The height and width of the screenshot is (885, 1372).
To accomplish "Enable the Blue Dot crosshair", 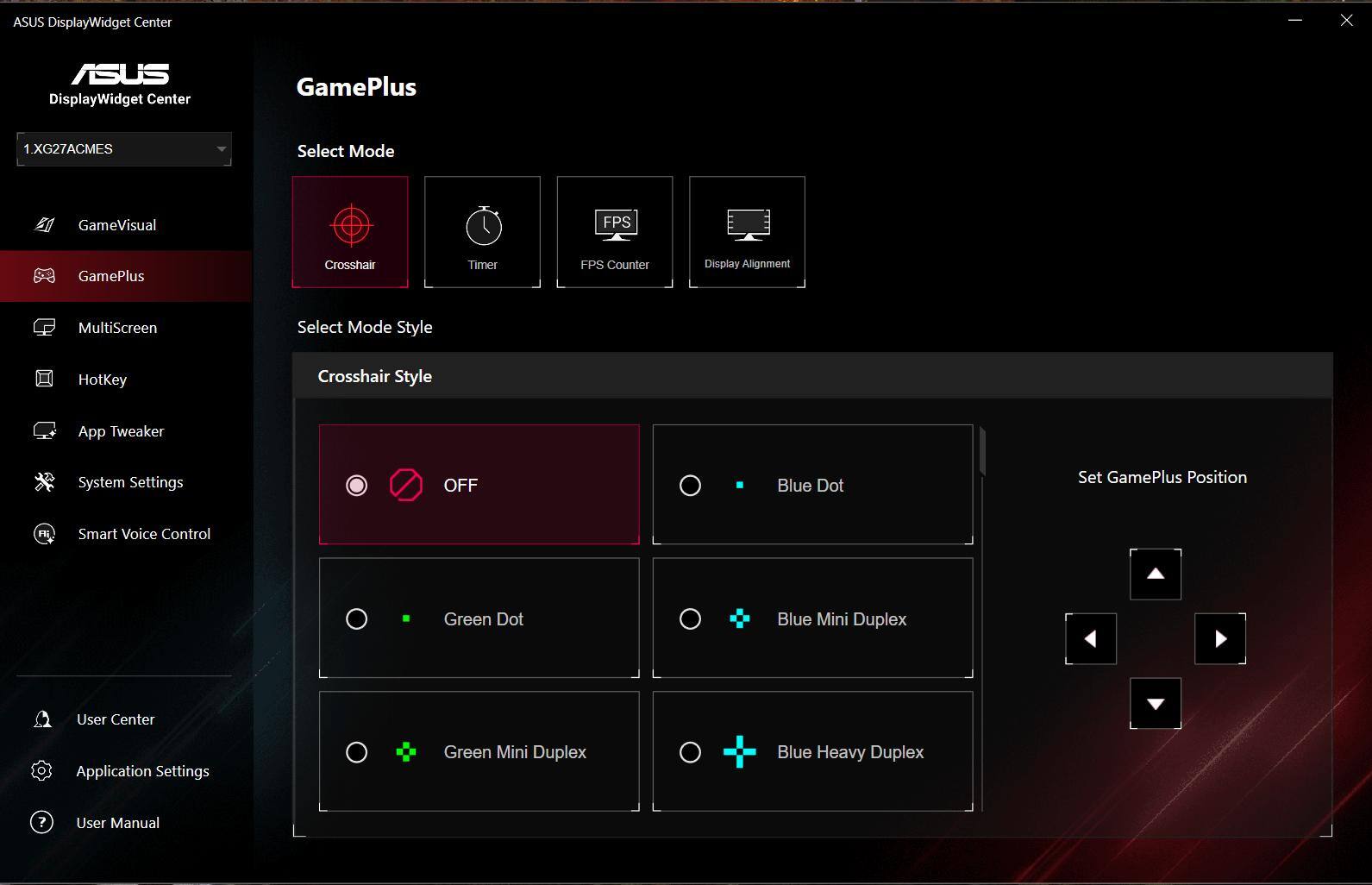I will (691, 486).
